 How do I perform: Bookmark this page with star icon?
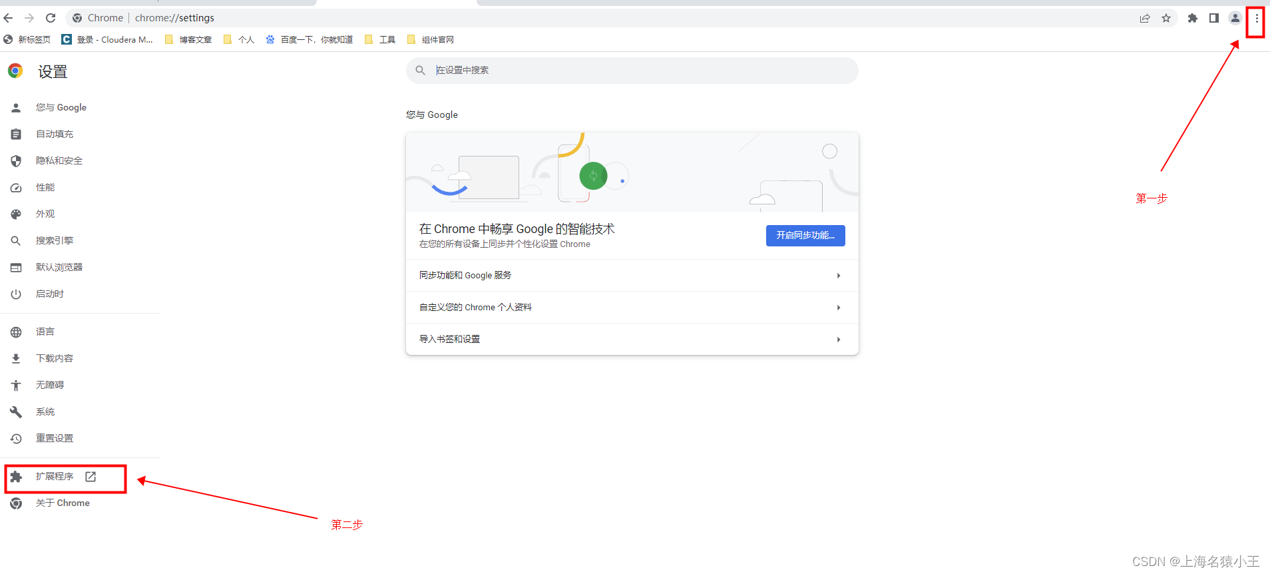pos(1166,18)
